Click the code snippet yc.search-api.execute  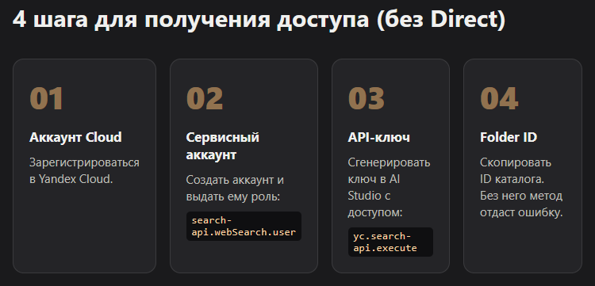pos(390,242)
